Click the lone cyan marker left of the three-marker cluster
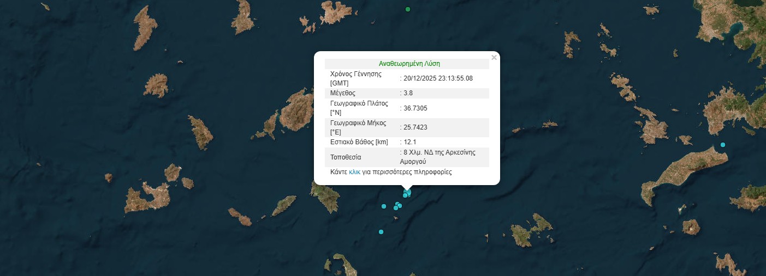Image resolution: width=766 pixels, height=276 pixels. (384, 206)
